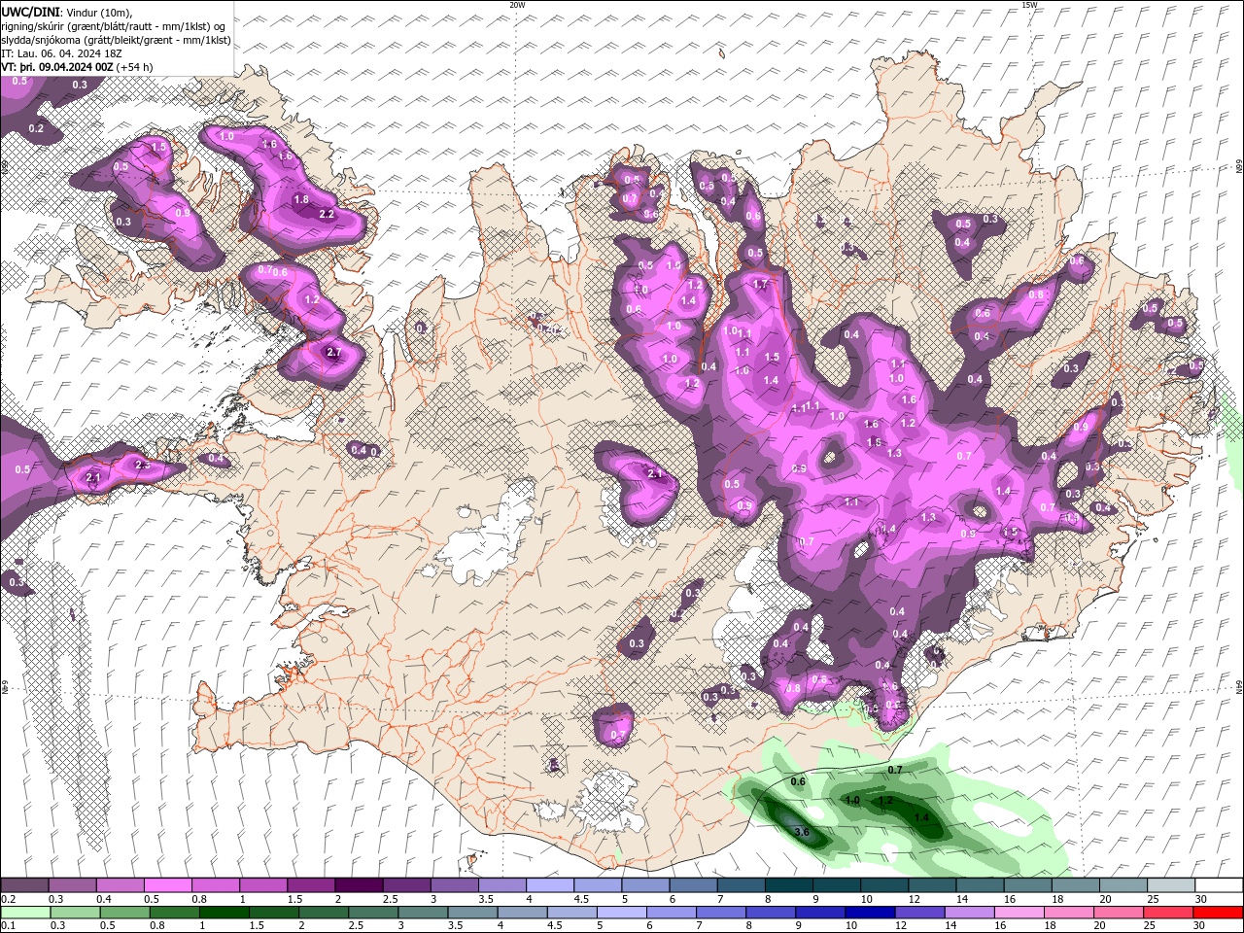Click the '2.2' snow value in Westfjords

point(327,214)
